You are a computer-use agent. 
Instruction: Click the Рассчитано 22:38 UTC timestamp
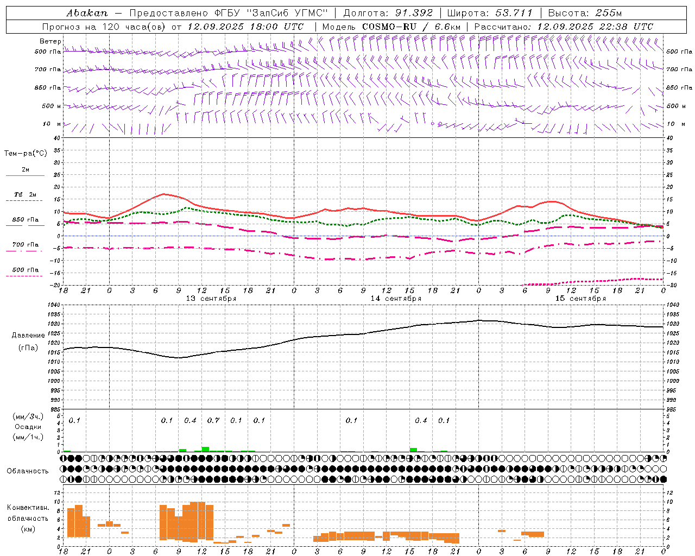[x=564, y=27]
